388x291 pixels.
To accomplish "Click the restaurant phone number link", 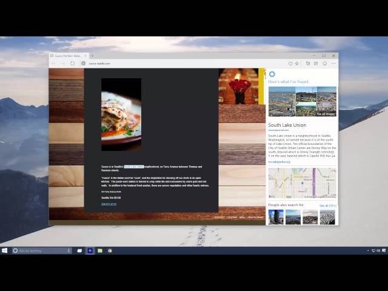I will click(x=109, y=204).
